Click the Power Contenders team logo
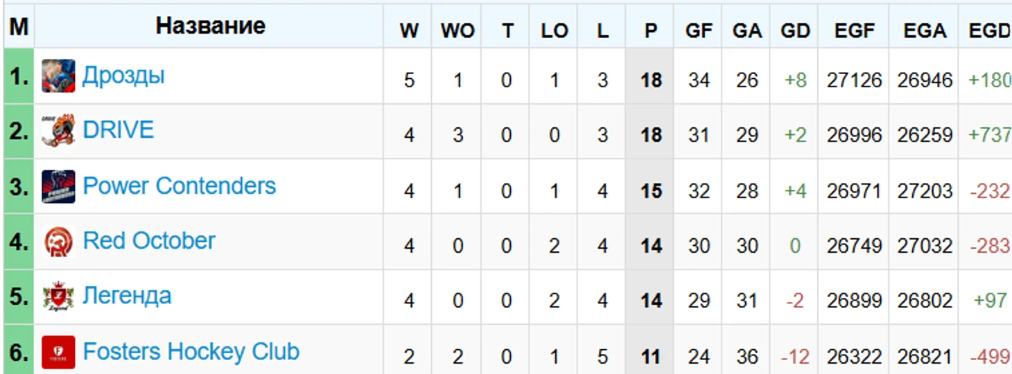1012x374 pixels. click(x=58, y=186)
